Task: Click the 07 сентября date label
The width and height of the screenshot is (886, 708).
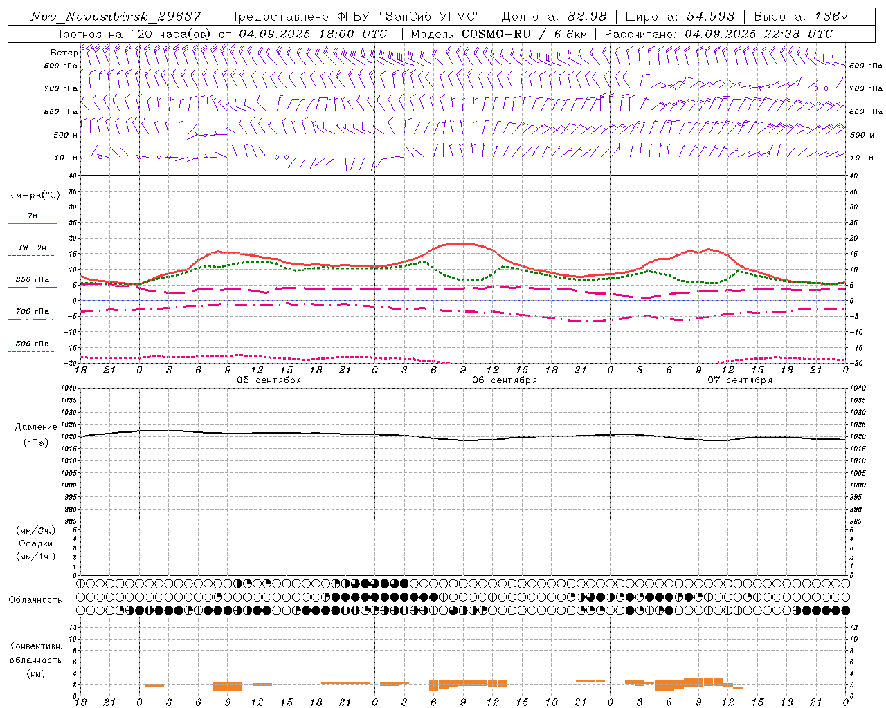Action: [740, 380]
